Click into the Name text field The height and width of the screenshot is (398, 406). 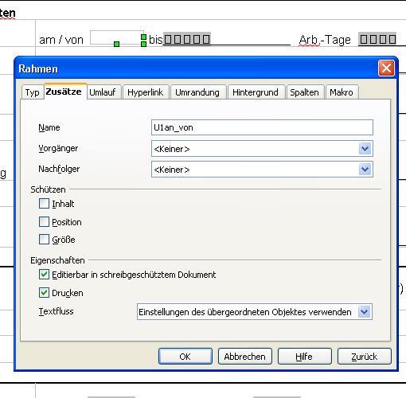(x=262, y=127)
